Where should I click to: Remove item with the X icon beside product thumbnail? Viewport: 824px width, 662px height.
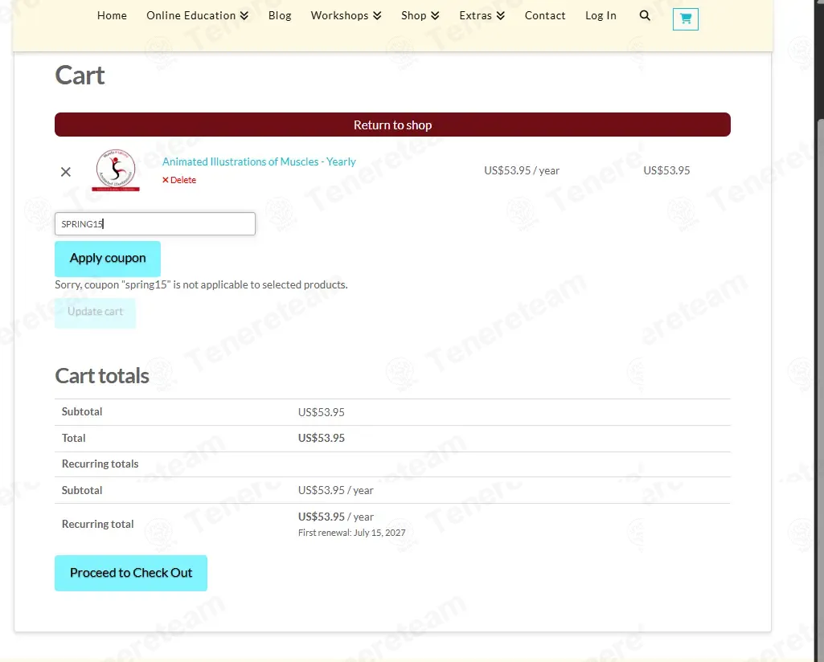point(66,172)
